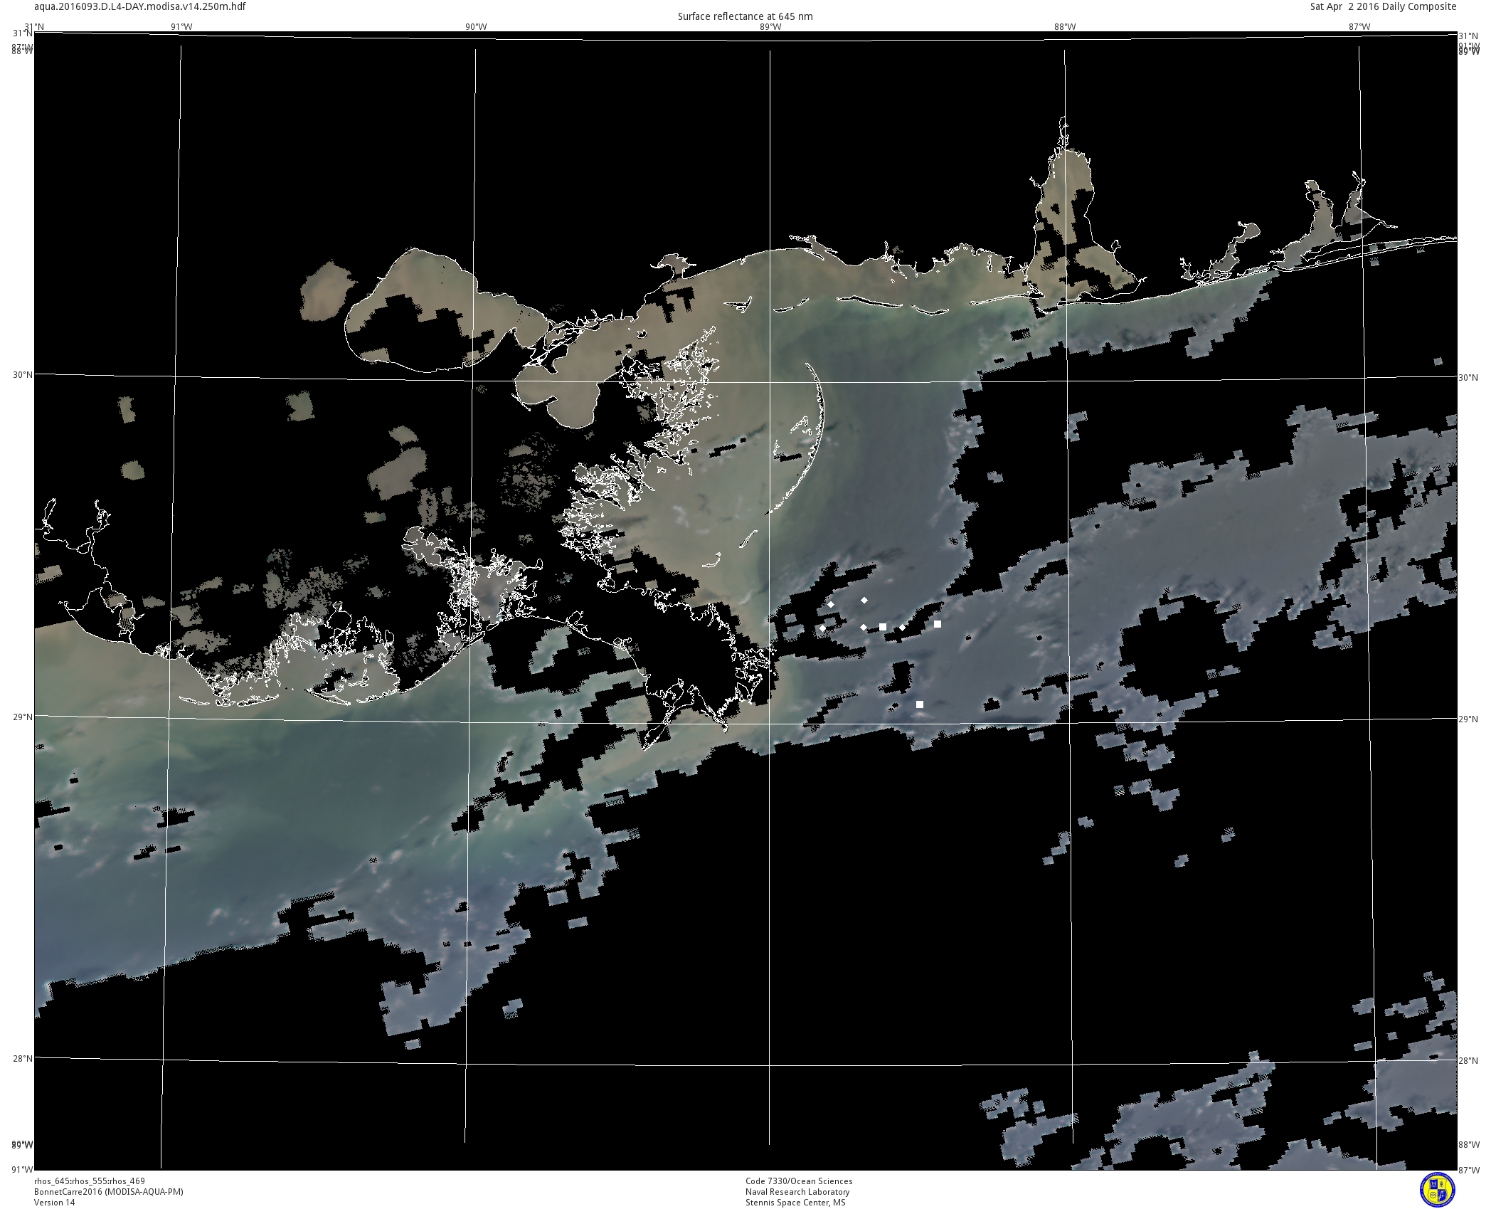
Task: Click the hdf filename text at top-left
Action: [x=140, y=6]
